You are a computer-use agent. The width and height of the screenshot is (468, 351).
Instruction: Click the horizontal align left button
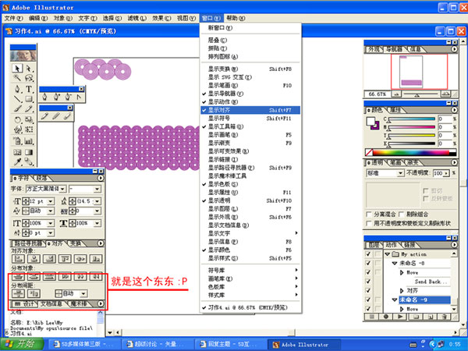point(18,259)
